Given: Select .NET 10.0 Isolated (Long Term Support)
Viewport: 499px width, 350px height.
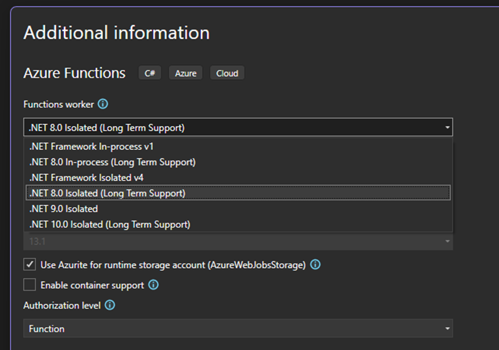Looking at the screenshot, I should pos(110,225).
